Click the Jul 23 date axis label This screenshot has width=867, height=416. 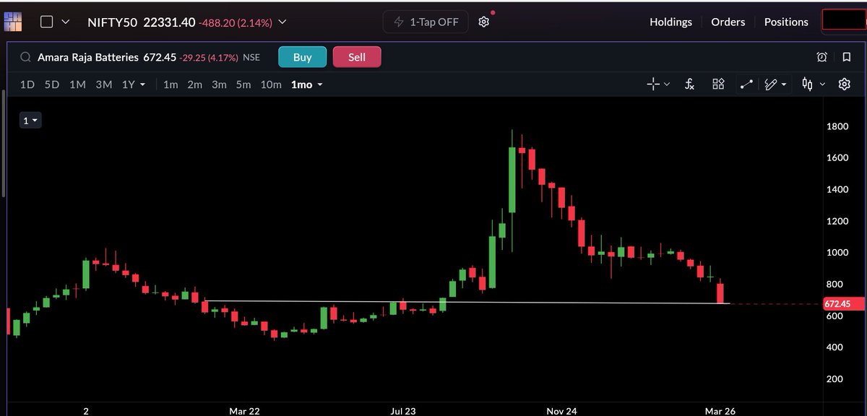[402, 411]
